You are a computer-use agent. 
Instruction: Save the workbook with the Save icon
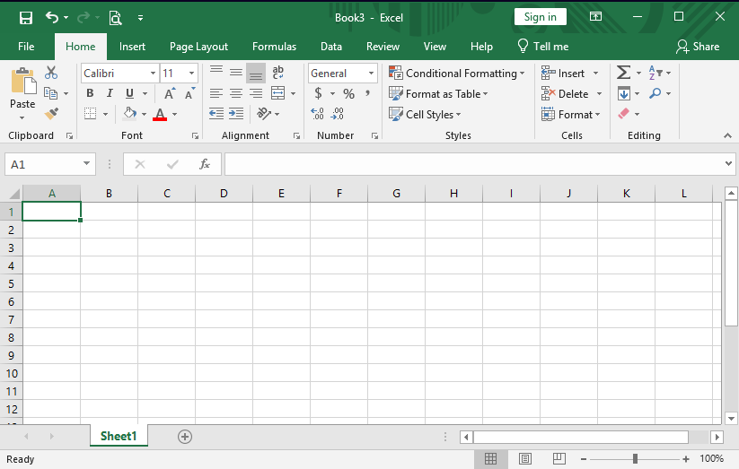[x=25, y=18]
